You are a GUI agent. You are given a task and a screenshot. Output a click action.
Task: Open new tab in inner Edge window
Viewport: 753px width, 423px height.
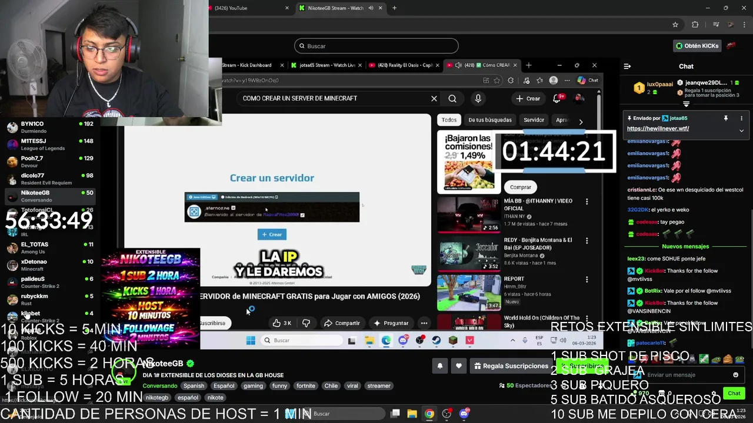(x=528, y=65)
